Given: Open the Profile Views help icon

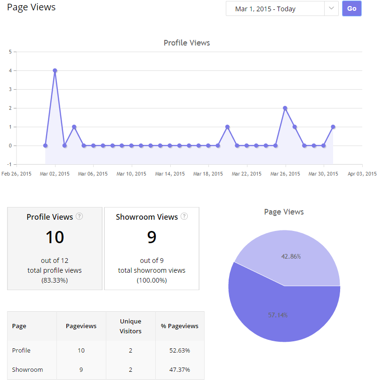Looking at the screenshot, I should (80, 216).
